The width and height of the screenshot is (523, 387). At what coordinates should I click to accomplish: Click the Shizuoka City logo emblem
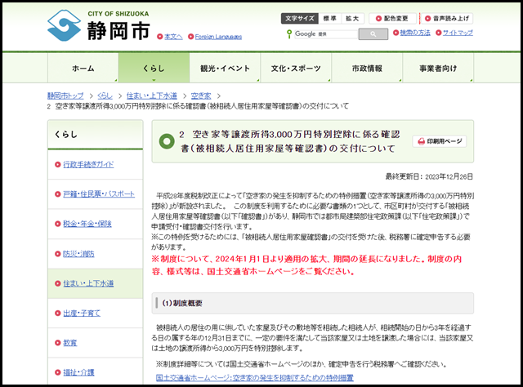coord(64,25)
